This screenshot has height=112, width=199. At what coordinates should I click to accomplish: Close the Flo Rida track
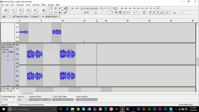[2, 88]
